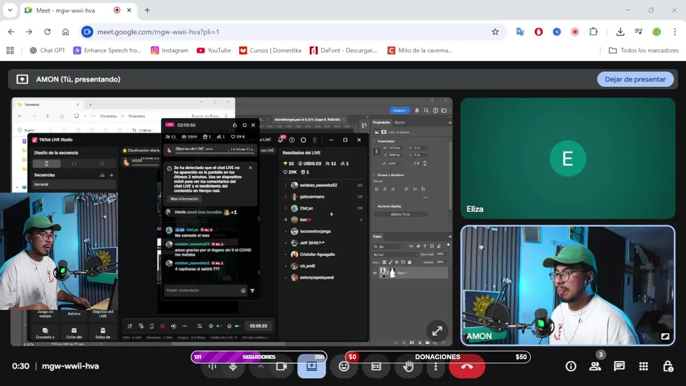Turn on captions in Meet
Image resolution: width=686 pixels, height=386 pixels.
pos(376,367)
